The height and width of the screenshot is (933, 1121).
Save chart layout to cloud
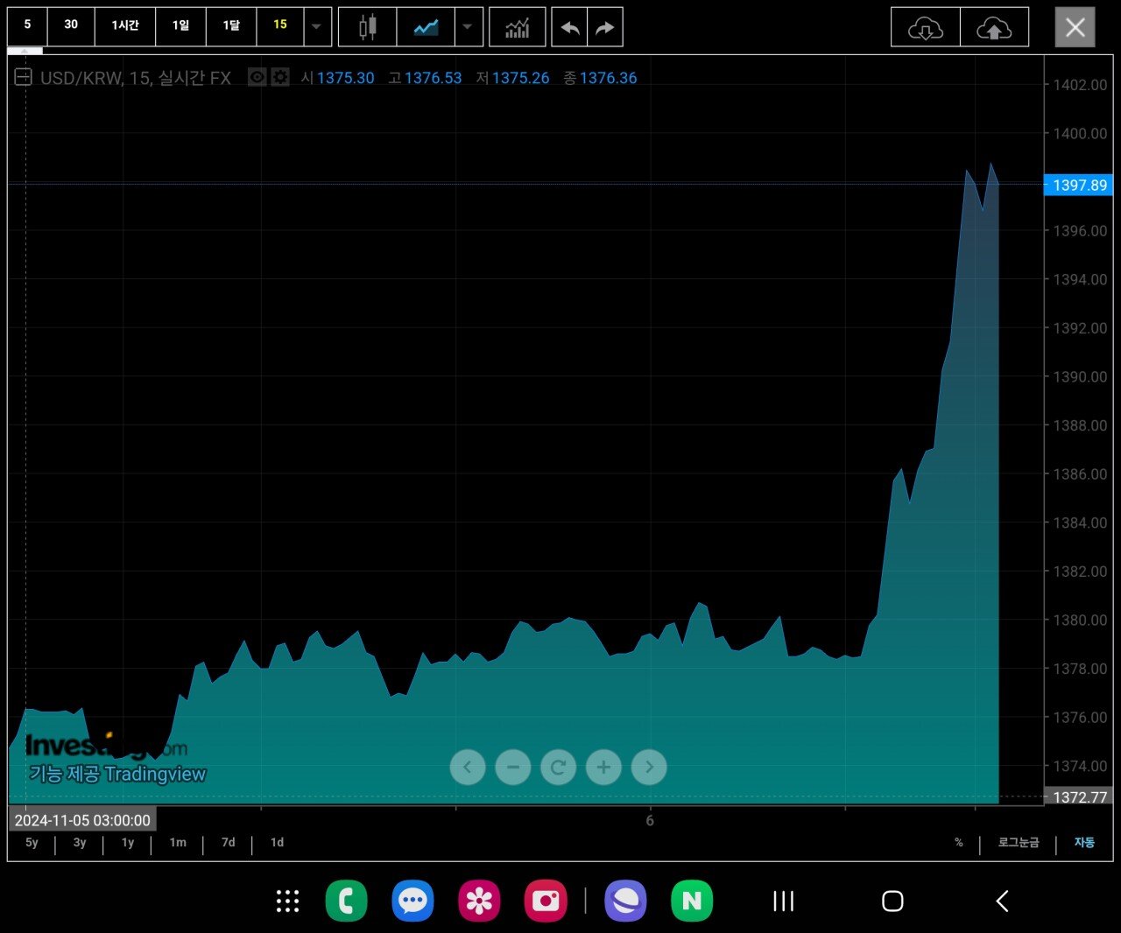[994, 28]
